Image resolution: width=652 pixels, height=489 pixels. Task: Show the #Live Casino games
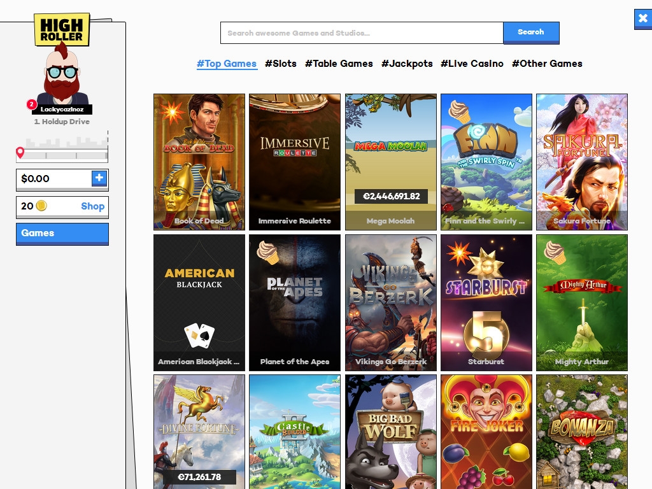tap(472, 64)
